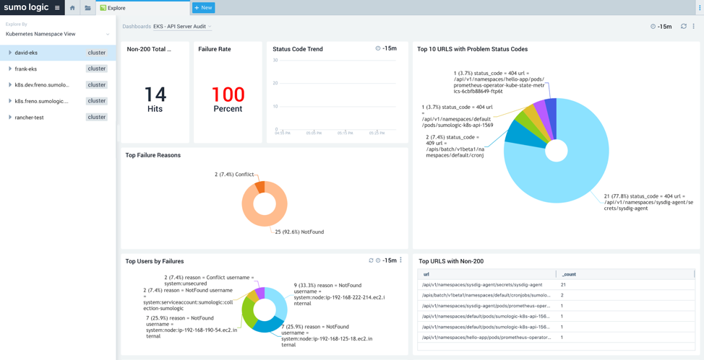
Task: Go to the Home tab icon
Action: 72,8
